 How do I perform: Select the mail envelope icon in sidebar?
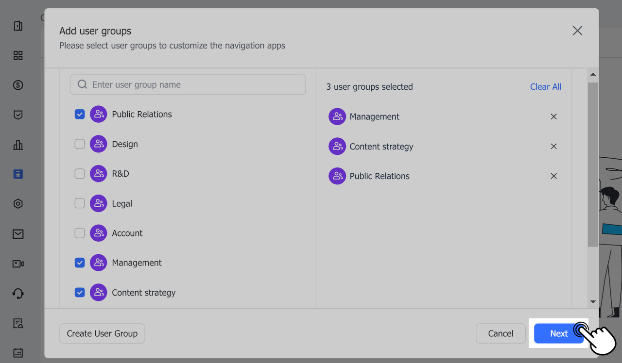18,234
